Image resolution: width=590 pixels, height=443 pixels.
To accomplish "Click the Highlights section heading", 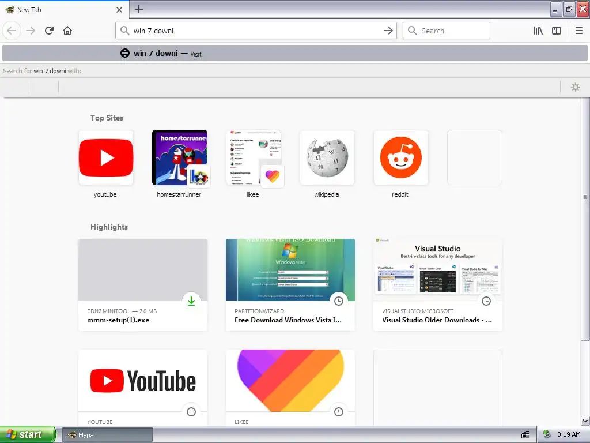I will point(109,227).
